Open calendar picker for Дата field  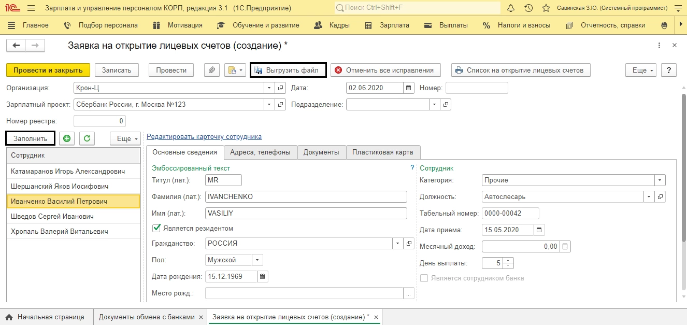(x=409, y=88)
